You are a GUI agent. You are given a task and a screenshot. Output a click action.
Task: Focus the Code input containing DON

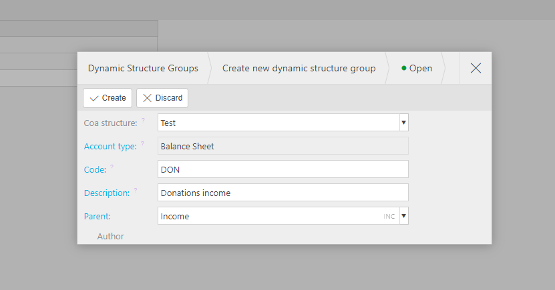(x=283, y=169)
